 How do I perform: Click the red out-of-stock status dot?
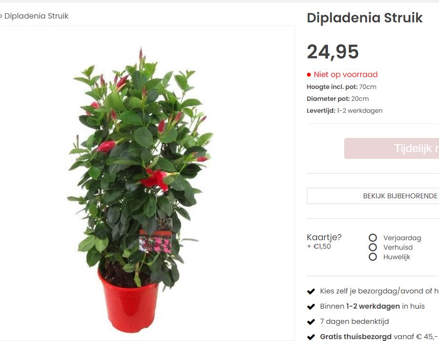pos(309,75)
